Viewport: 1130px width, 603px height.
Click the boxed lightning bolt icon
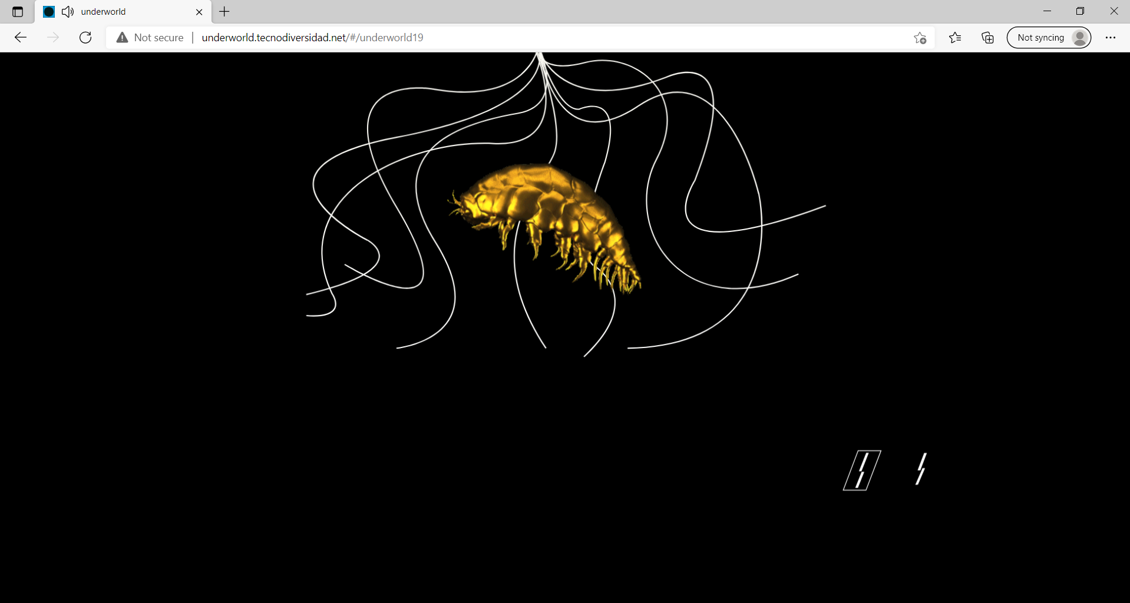(x=862, y=470)
